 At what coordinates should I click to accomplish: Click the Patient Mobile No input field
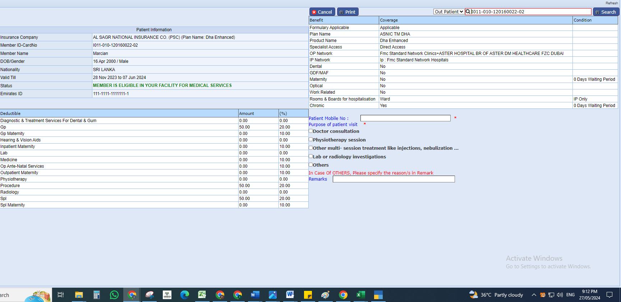tap(405, 118)
